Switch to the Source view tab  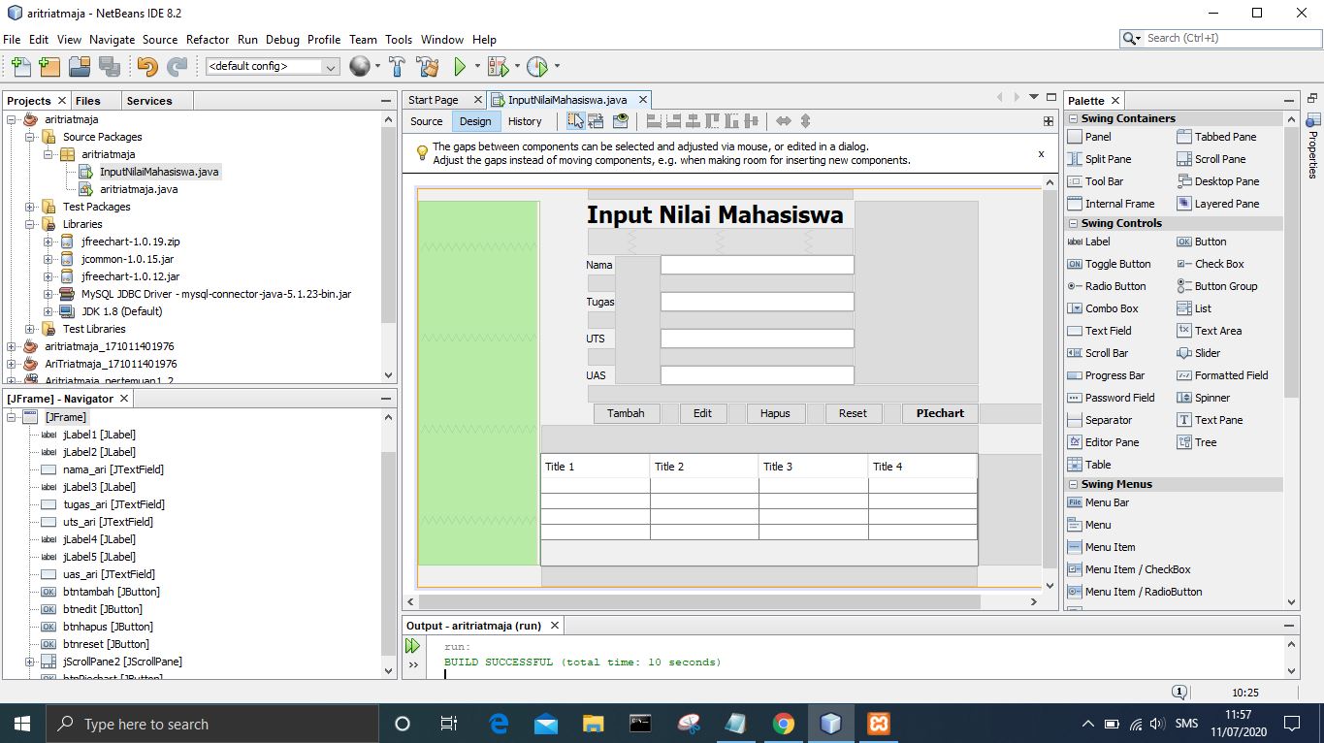coord(426,121)
